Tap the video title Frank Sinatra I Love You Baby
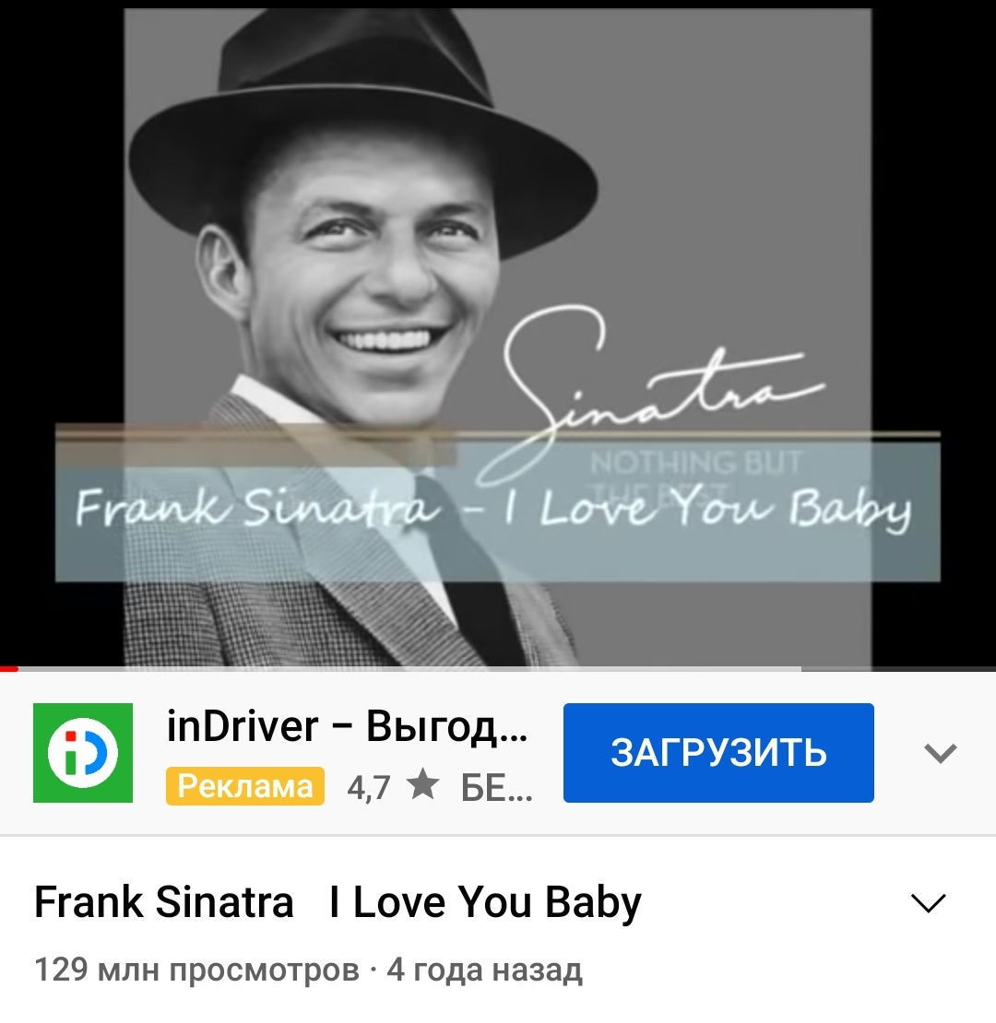 pyautogui.click(x=338, y=903)
